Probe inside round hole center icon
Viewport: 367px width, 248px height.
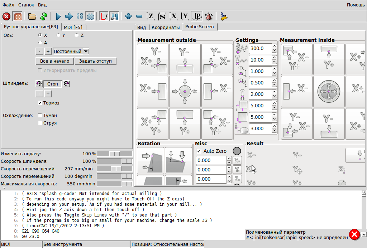[x=329, y=91]
